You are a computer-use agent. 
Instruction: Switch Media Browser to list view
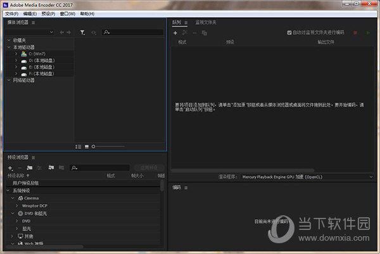pyautogui.click(x=78, y=146)
